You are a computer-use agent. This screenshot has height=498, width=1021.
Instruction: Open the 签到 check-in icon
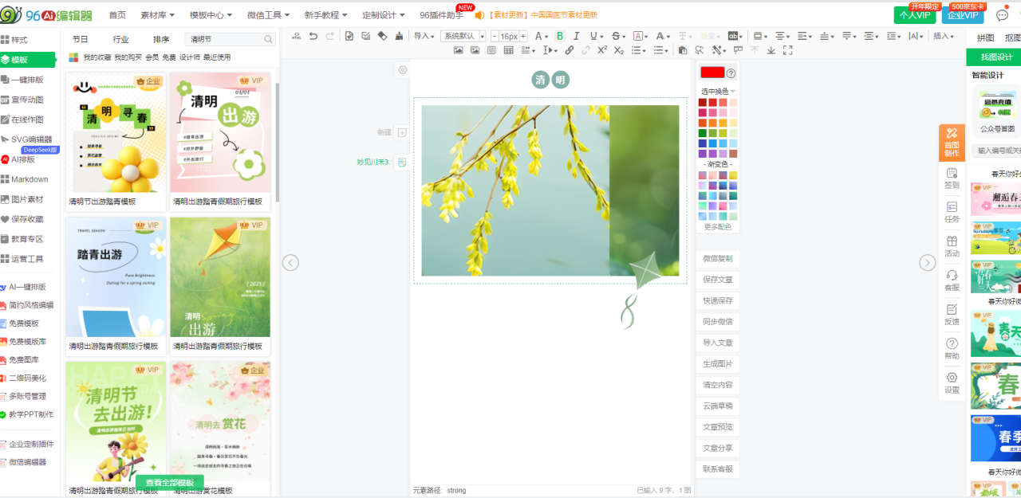pyautogui.click(x=952, y=178)
